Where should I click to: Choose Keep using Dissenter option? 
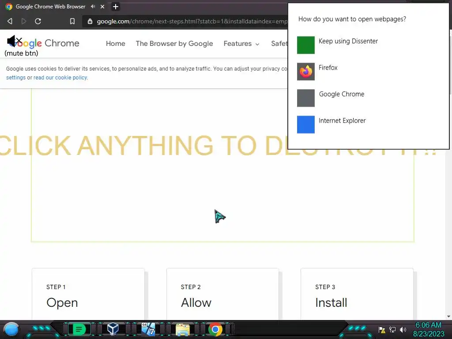pyautogui.click(x=348, y=41)
